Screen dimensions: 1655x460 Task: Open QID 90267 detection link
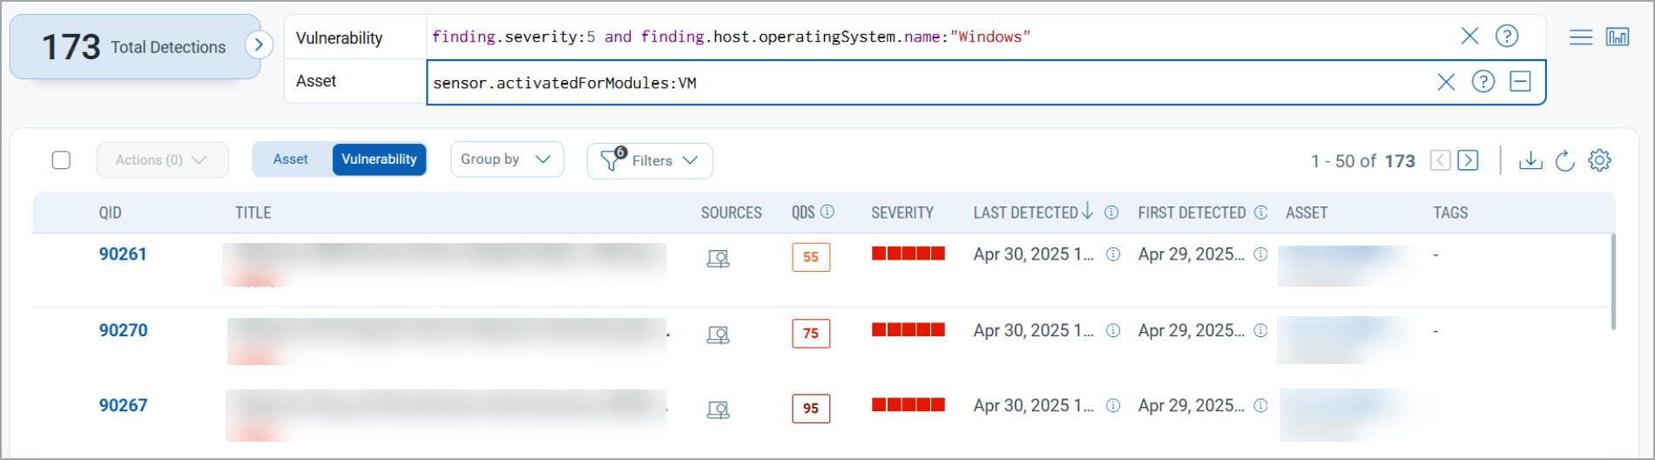tap(123, 405)
